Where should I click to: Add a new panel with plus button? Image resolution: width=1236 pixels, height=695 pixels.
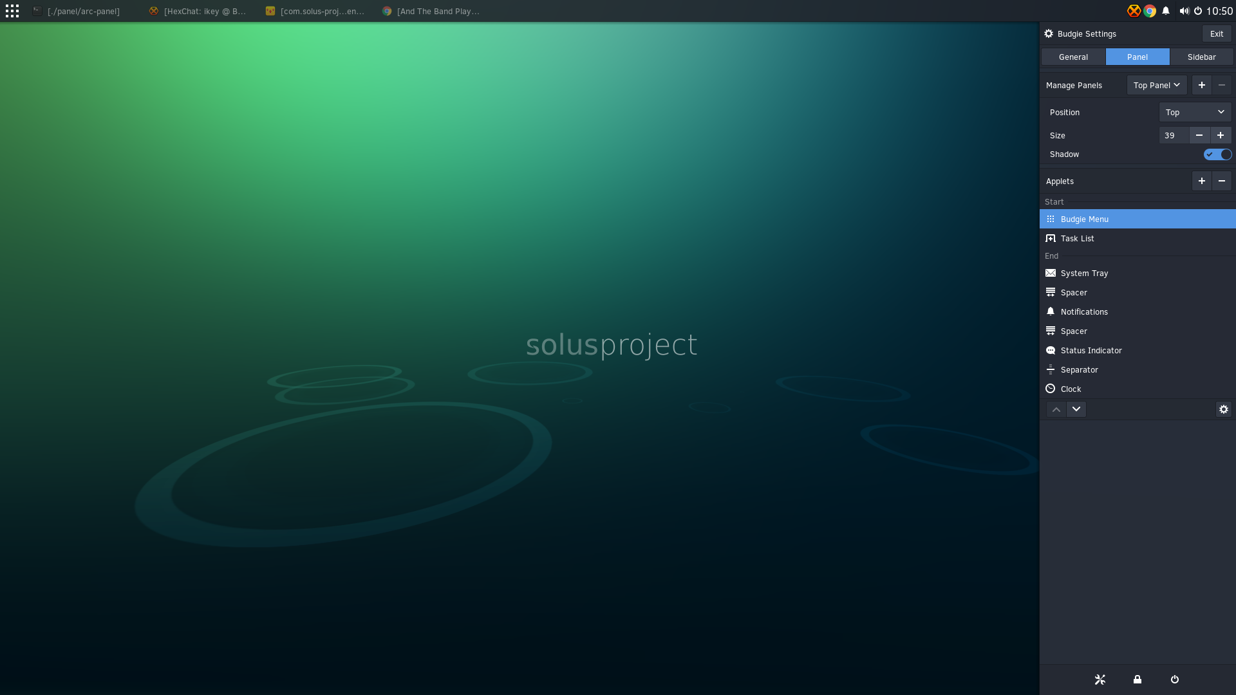pyautogui.click(x=1201, y=85)
